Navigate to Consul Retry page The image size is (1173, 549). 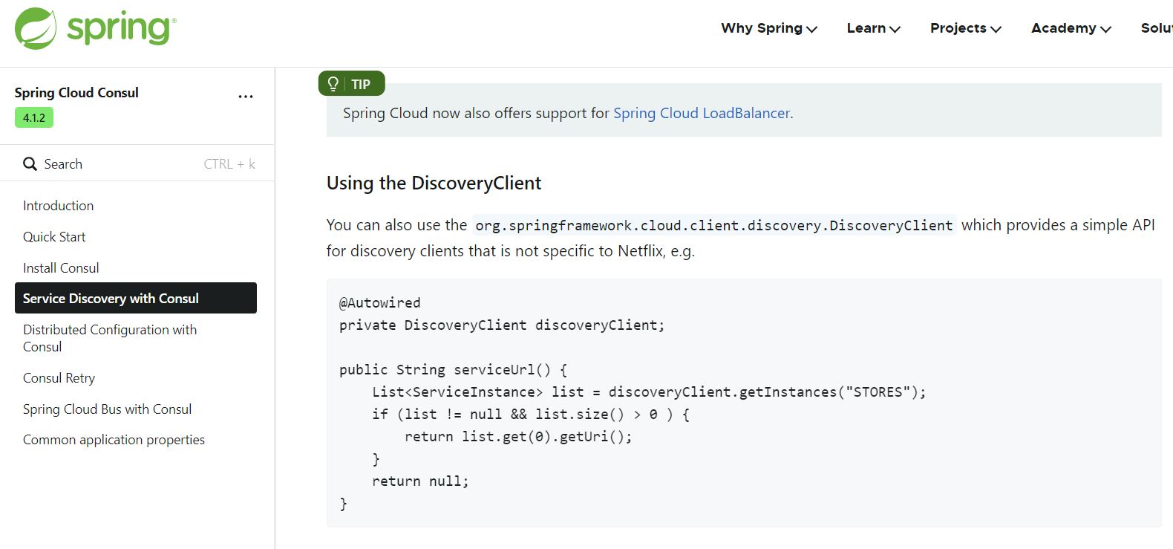click(x=59, y=378)
